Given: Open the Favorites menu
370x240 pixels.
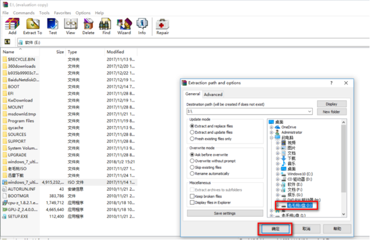Looking at the screenshot, I should coord(62,13).
